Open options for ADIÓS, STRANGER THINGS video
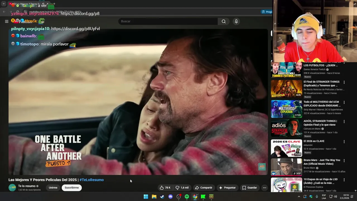The height and width of the screenshot is (201, 357). [x=344, y=121]
